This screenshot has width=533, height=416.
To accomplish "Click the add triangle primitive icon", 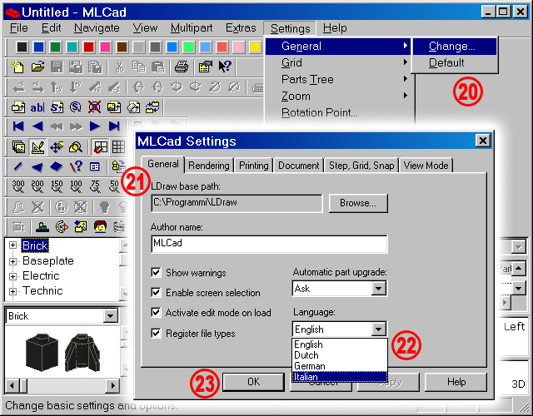I will click(37, 166).
